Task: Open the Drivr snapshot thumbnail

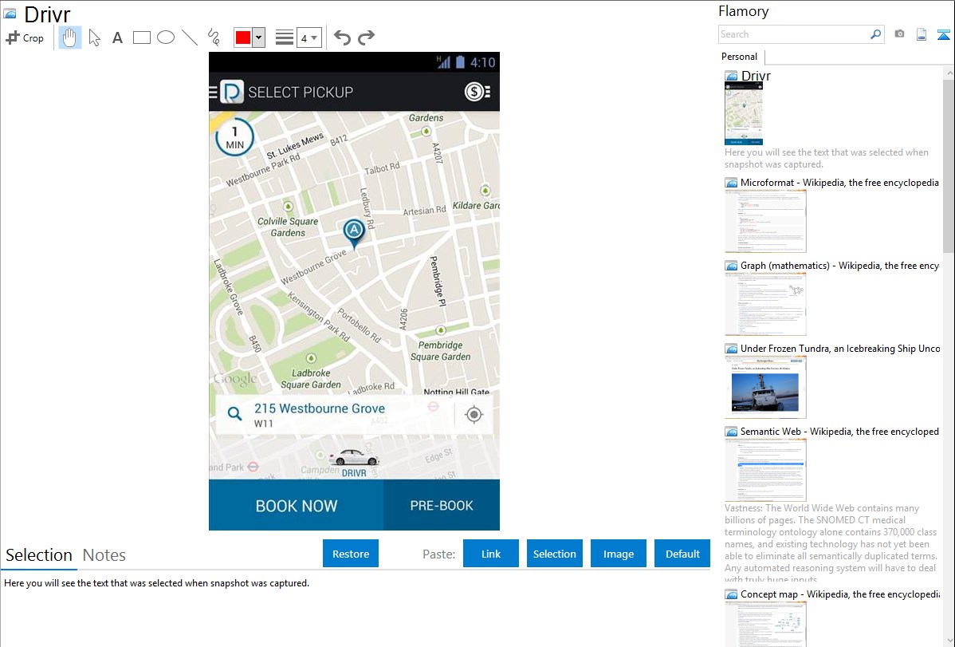Action: point(744,113)
